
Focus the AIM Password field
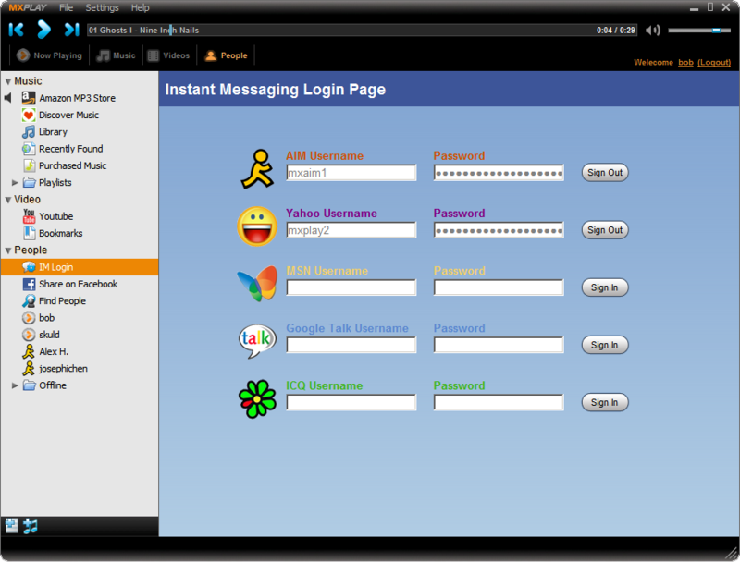pos(499,173)
